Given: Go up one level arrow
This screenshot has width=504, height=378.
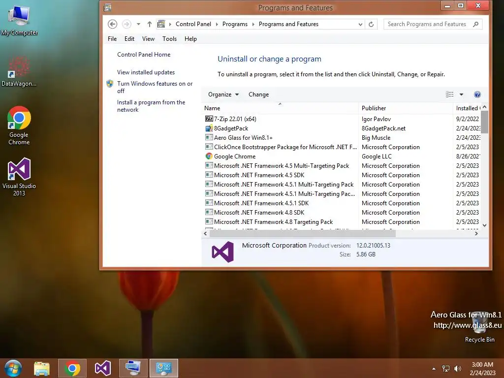Looking at the screenshot, I should tap(150, 24).
